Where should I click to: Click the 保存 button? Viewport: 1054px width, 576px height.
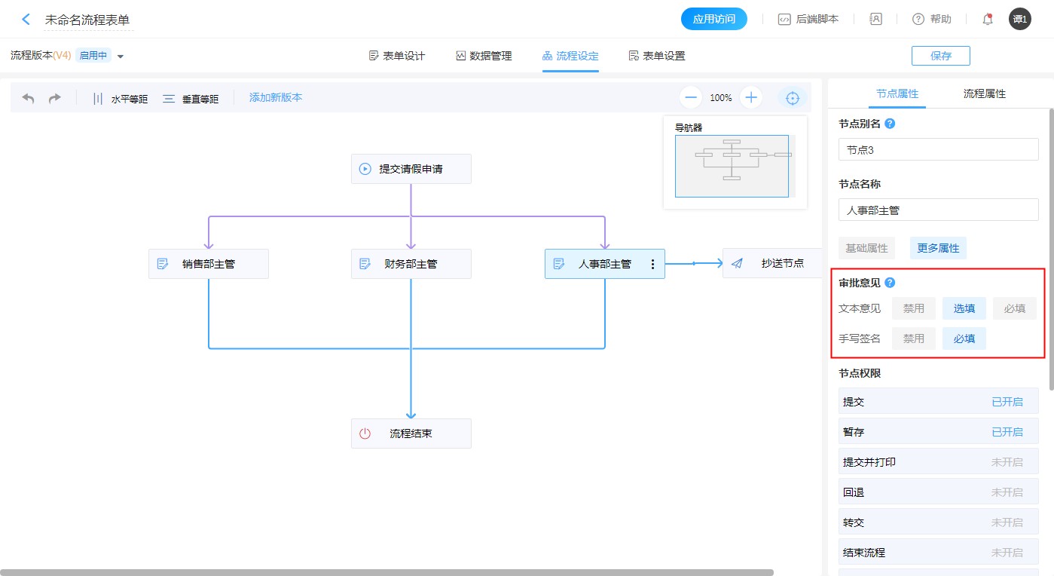pyautogui.click(x=940, y=56)
